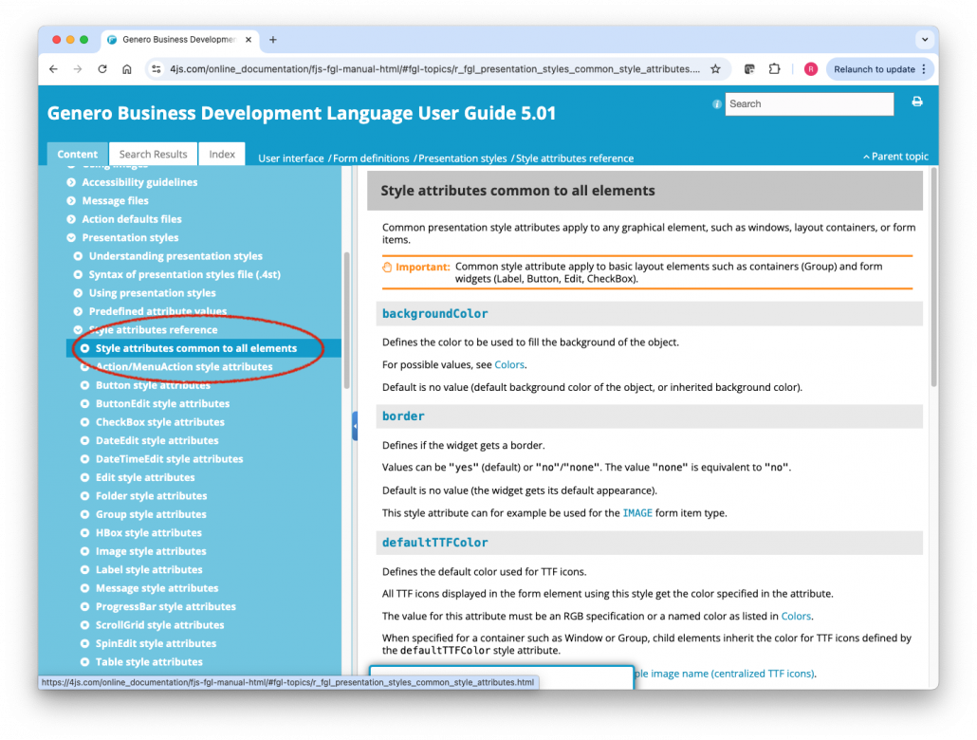Click Relaunch to update button
977x740 pixels.
(880, 69)
